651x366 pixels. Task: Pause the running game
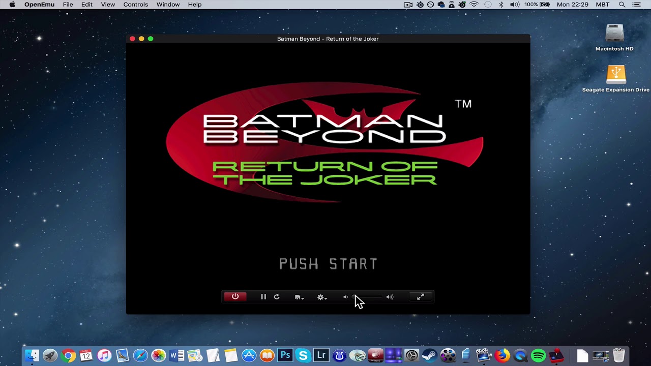click(263, 297)
